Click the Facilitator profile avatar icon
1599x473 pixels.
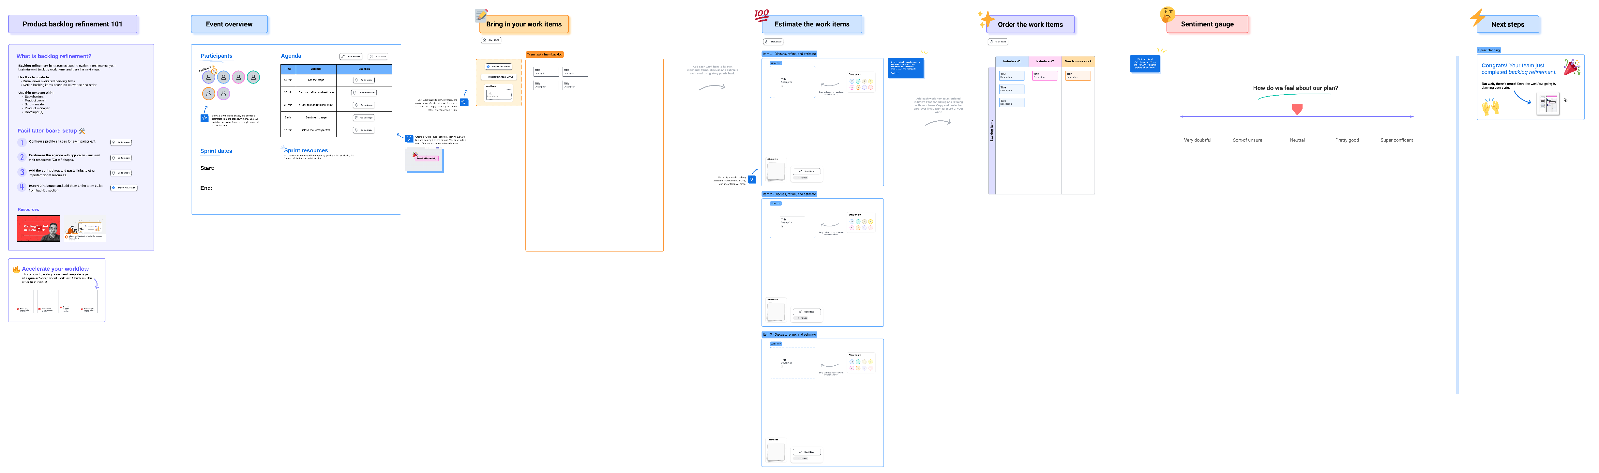209,78
